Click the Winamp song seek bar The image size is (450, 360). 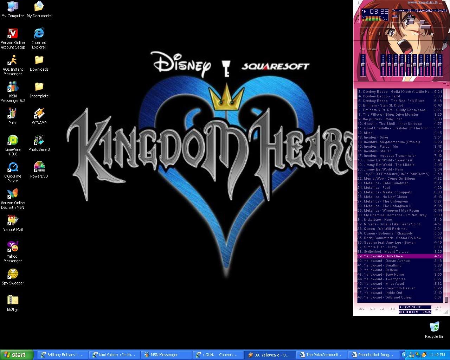(403, 27)
